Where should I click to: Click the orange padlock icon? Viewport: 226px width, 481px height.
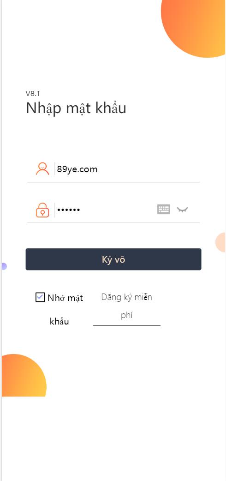pyautogui.click(x=42, y=210)
